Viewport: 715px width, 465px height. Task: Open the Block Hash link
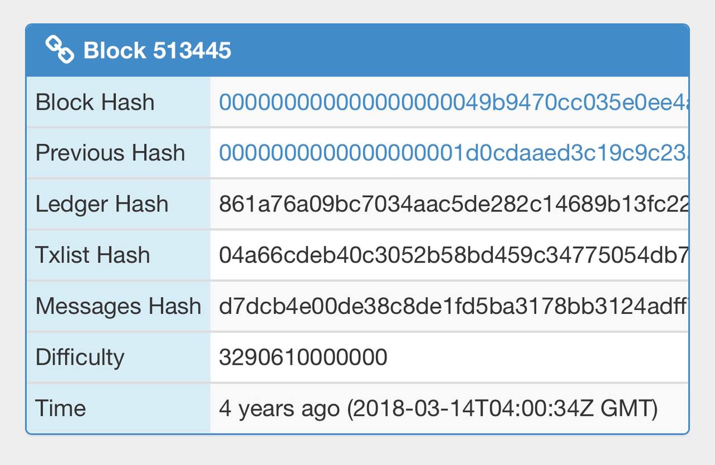click(x=454, y=102)
